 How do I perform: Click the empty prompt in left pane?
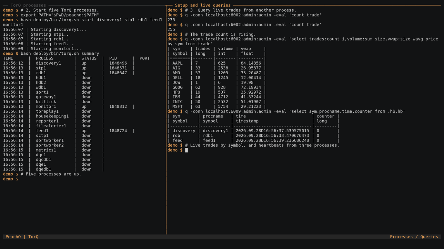[11, 179]
